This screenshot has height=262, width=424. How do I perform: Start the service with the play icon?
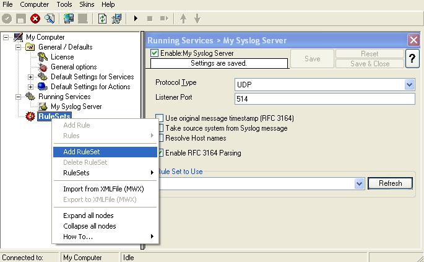(x=136, y=19)
